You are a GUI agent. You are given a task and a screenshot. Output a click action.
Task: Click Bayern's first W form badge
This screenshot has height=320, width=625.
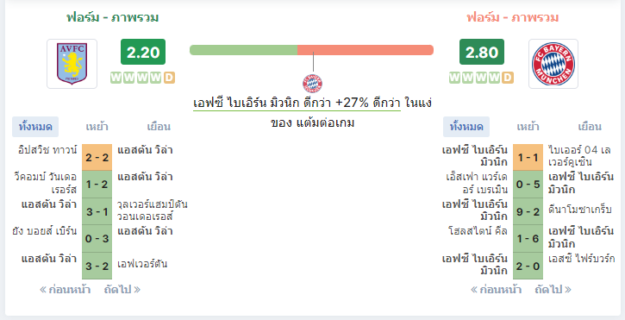[455, 78]
